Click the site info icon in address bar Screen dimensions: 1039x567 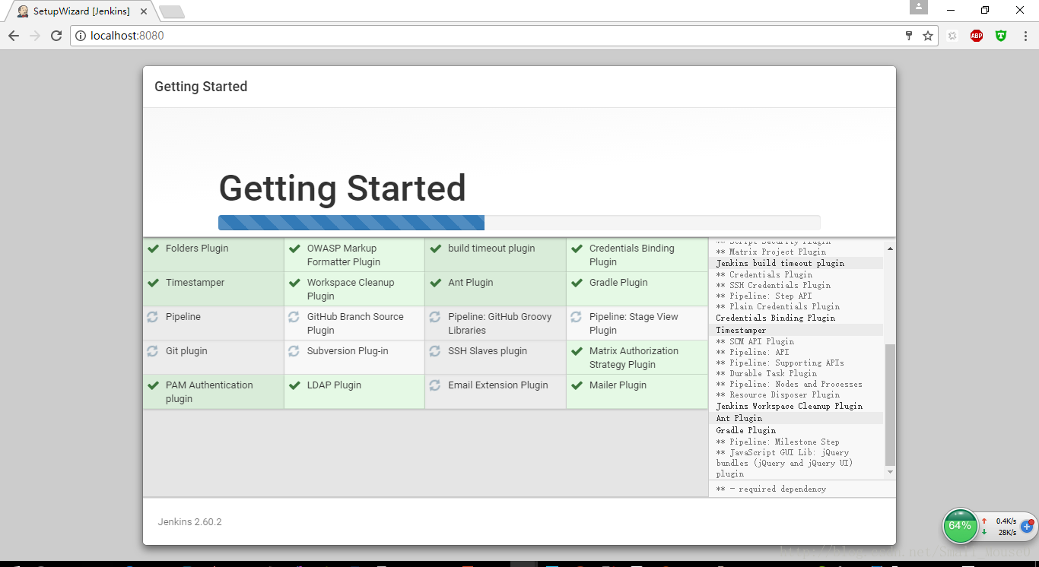pos(81,36)
